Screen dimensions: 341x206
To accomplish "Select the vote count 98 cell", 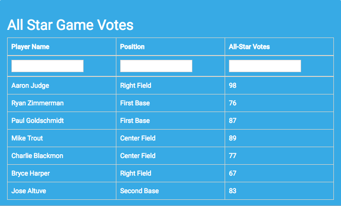I will point(279,85).
